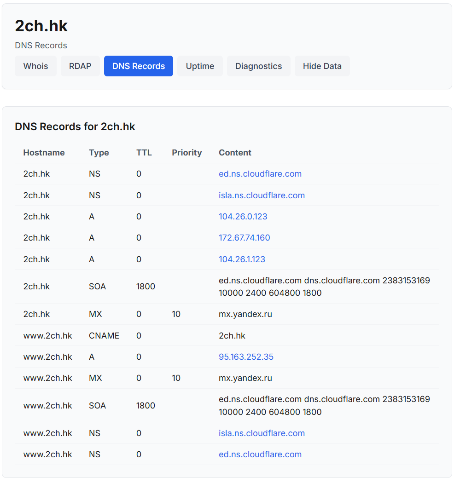Screen dimensions: 460x483
Task: Click the Content column header
Action: [235, 153]
